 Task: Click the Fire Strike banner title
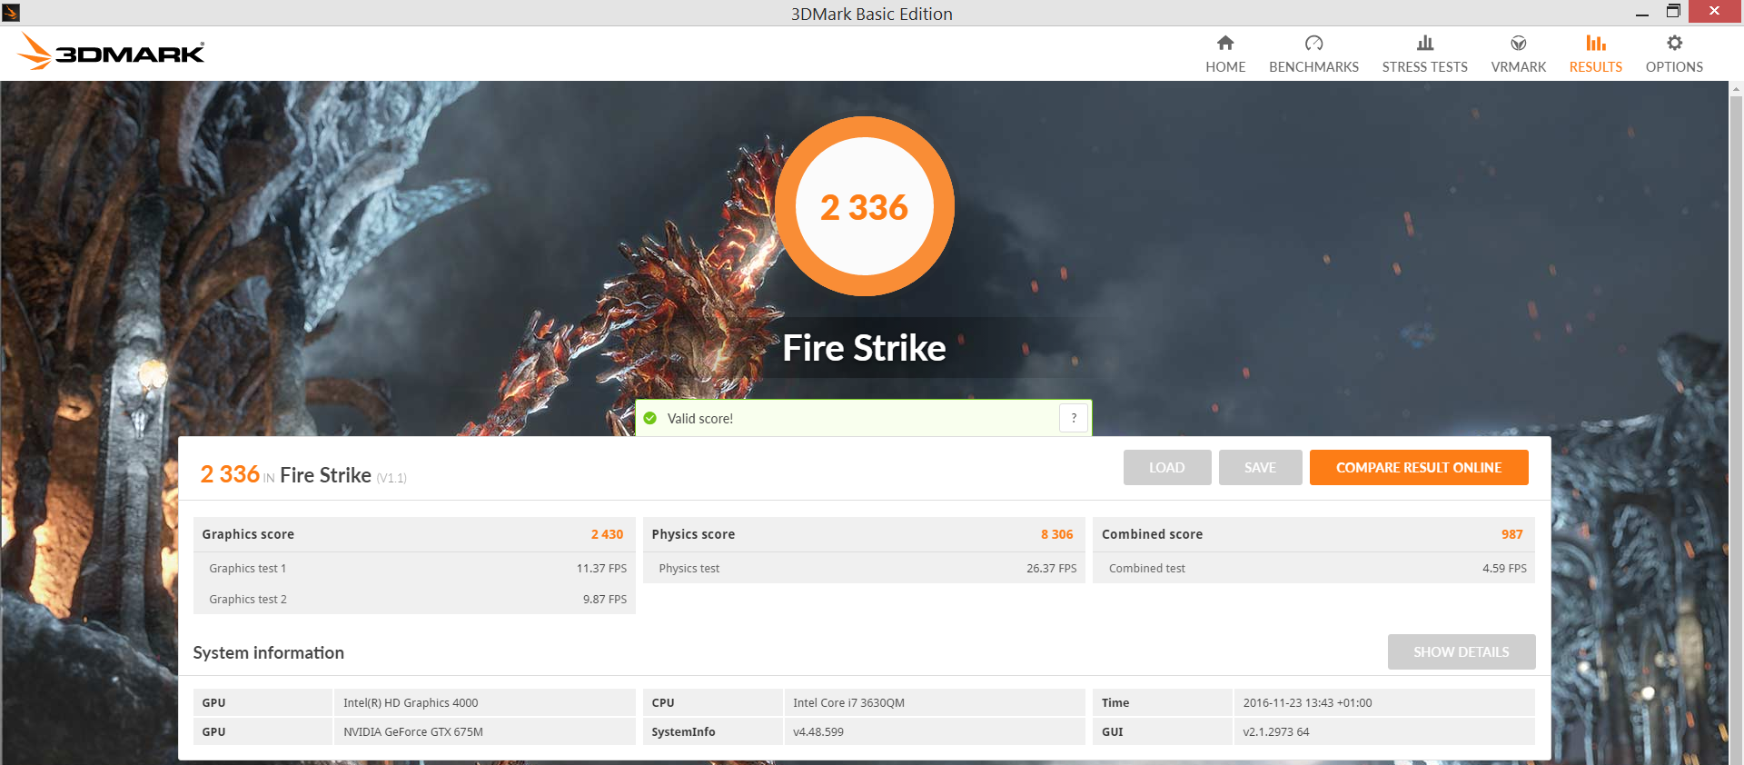pyautogui.click(x=865, y=348)
